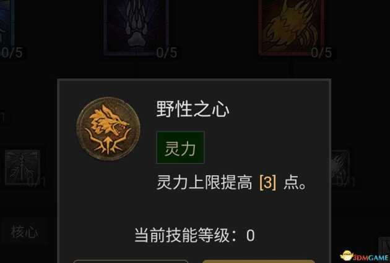Click the partially visible blue skill card at top left
Image resolution: width=390 pixels, height=263 pixels.
click(7, 23)
